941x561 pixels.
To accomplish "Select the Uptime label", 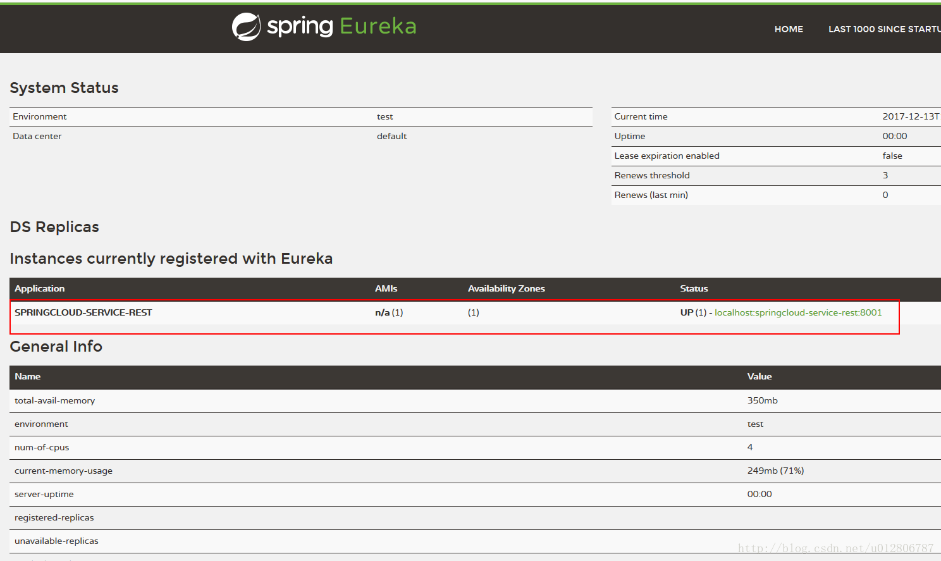I will click(x=630, y=136).
